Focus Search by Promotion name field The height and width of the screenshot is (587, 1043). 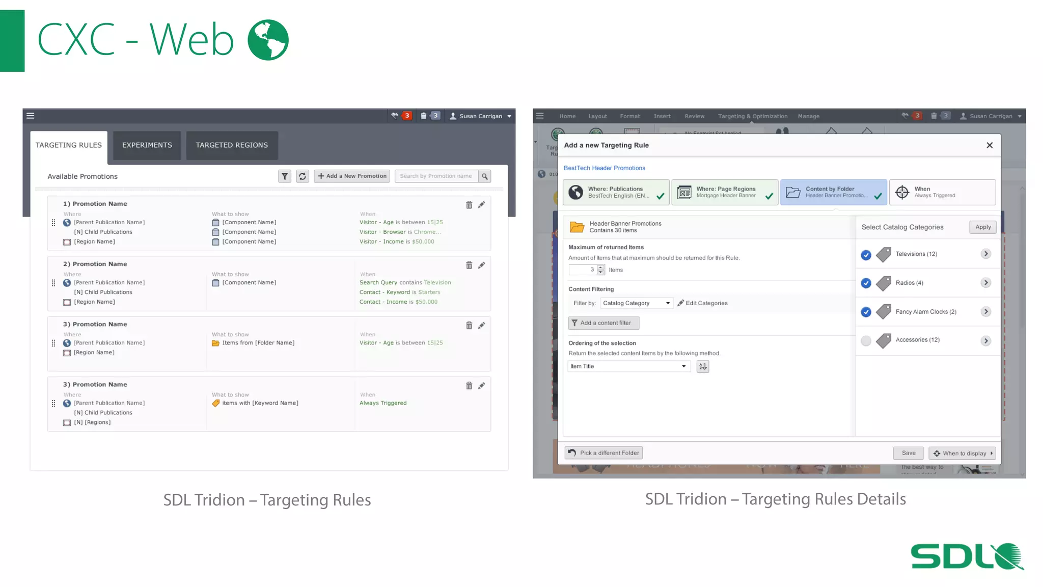[436, 176]
